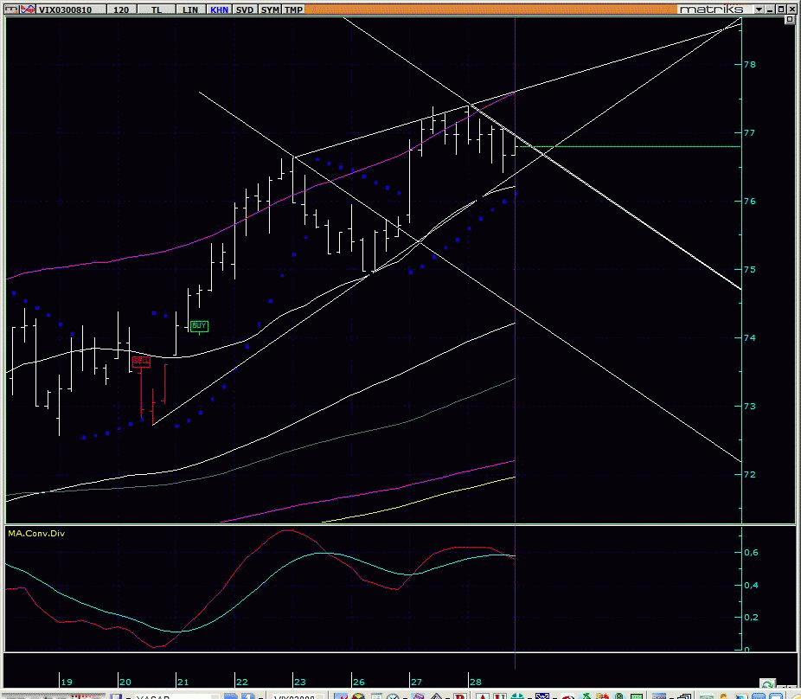Click price axis label 75
The width and height of the screenshot is (801, 699).
(x=749, y=270)
